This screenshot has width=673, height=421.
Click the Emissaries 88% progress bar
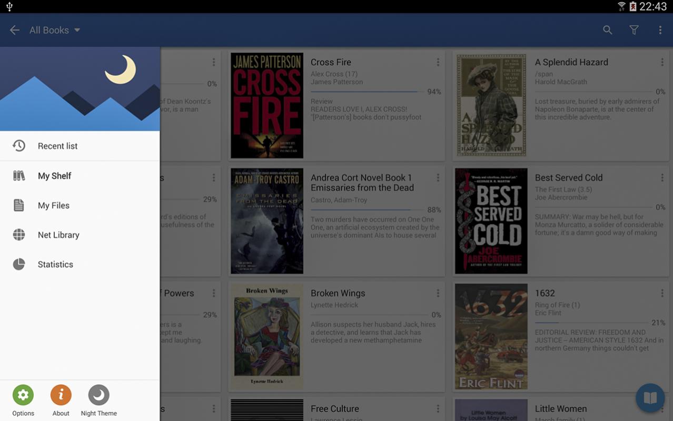pos(368,210)
